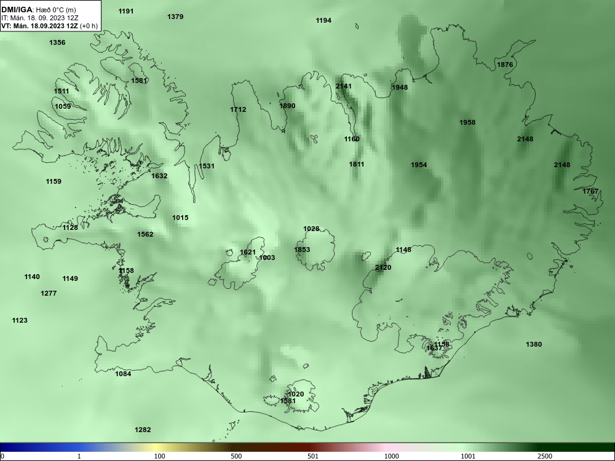This screenshot has height=461, width=615.
Task: Click the colorbar label 100
Action: pyautogui.click(x=160, y=456)
